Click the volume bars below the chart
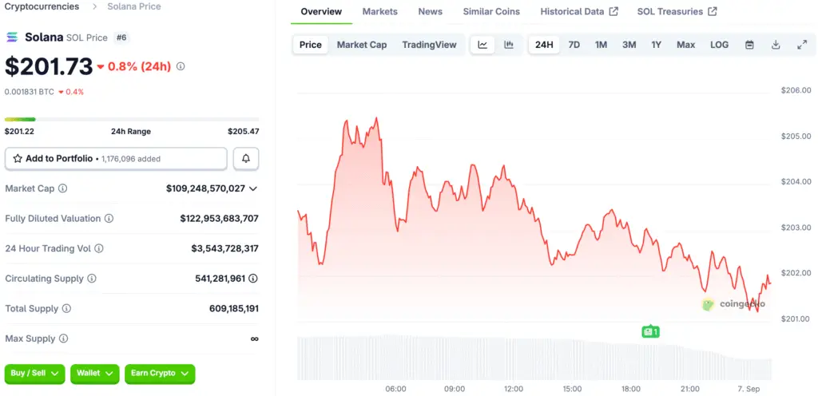This screenshot has width=818, height=396. [534, 358]
